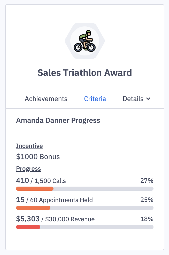Click the underlined Incentive label
The width and height of the screenshot is (169, 255).
pos(29,146)
